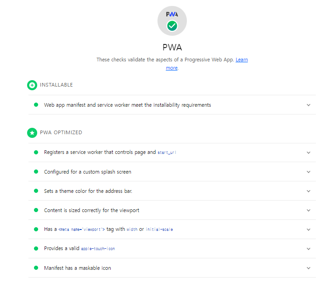Expand the apple-touch-icon audit chevron
326x284 pixels.
coord(309,249)
